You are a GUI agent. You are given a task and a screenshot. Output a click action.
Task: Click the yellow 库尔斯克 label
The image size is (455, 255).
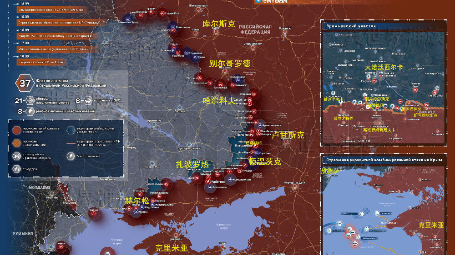pos(218,24)
